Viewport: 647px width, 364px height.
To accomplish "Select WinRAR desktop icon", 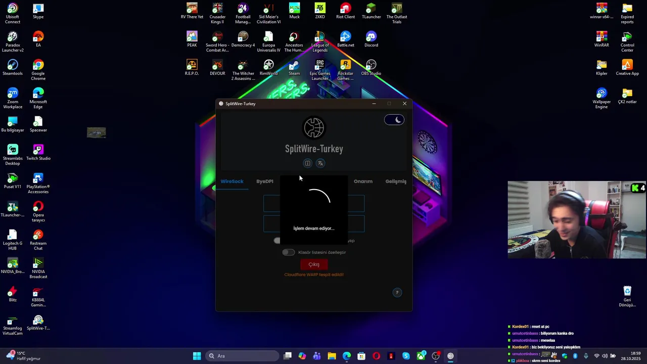I will point(602,39).
